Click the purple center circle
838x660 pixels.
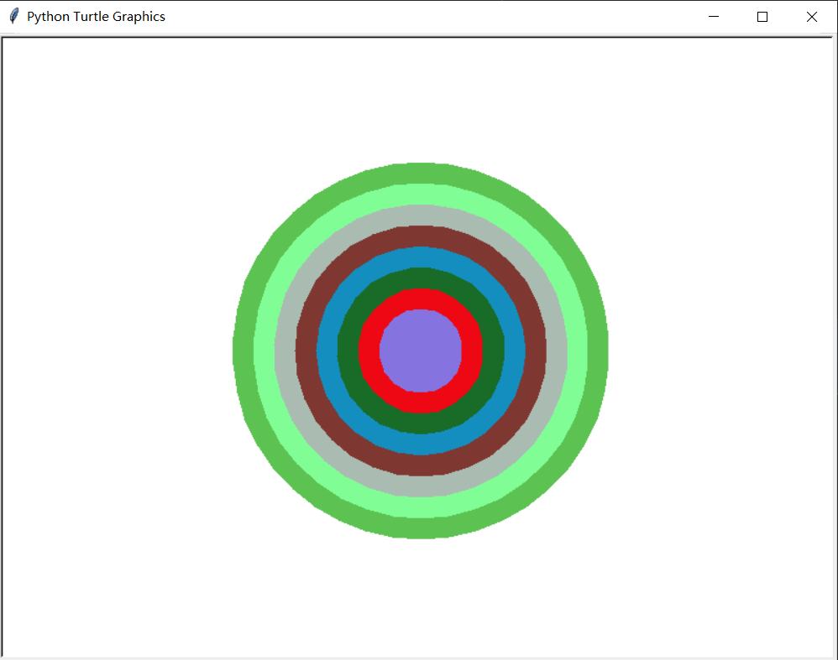point(421,351)
